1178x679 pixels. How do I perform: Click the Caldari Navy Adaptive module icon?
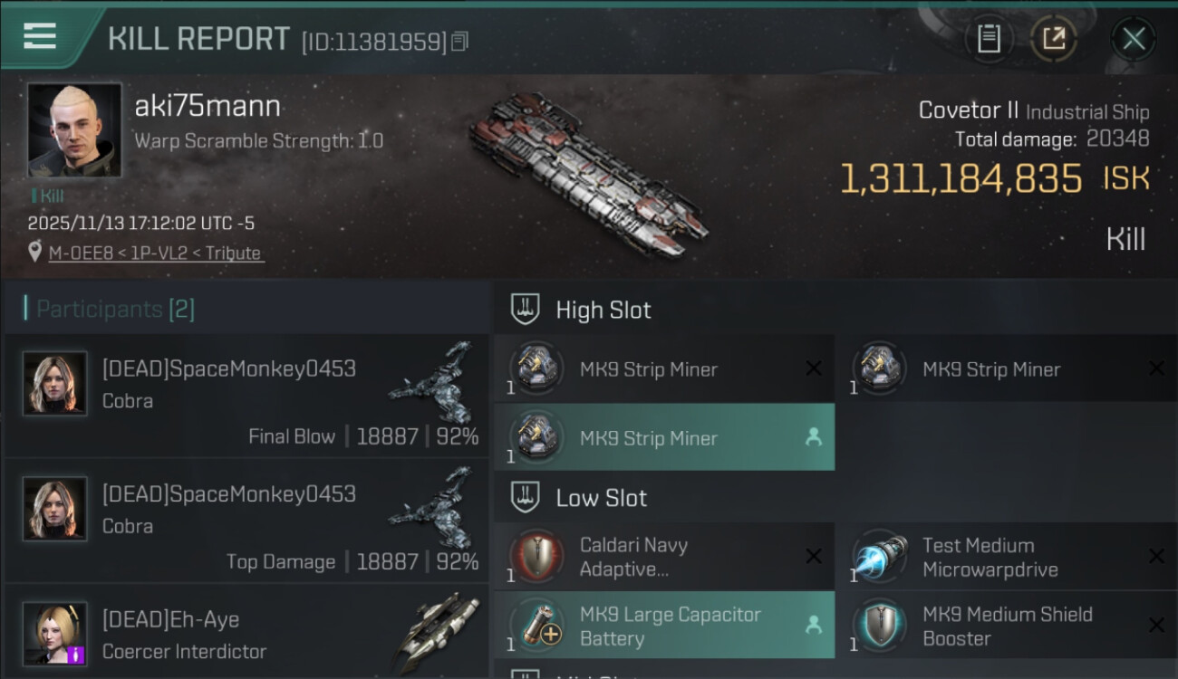536,556
